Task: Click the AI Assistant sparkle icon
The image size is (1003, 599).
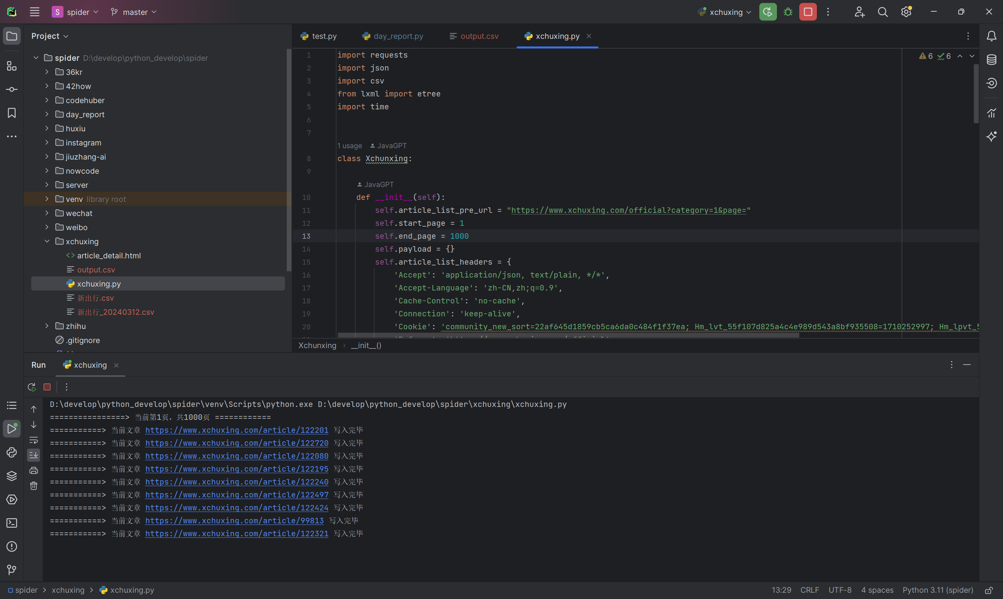Action: [x=991, y=136]
